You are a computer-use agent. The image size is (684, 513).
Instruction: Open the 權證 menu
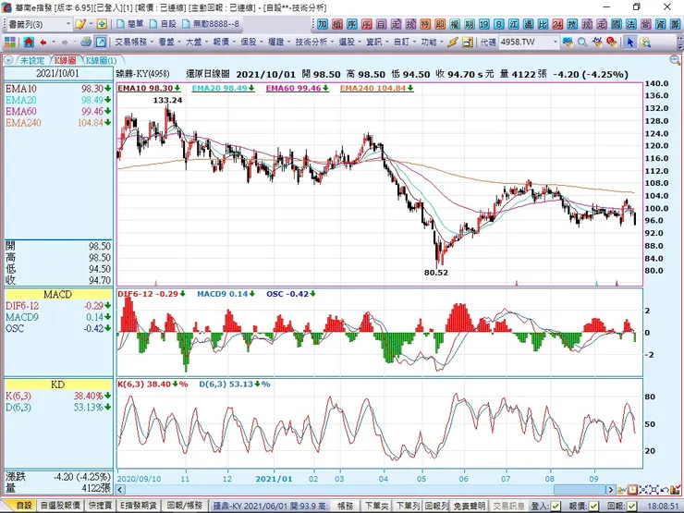278,42
